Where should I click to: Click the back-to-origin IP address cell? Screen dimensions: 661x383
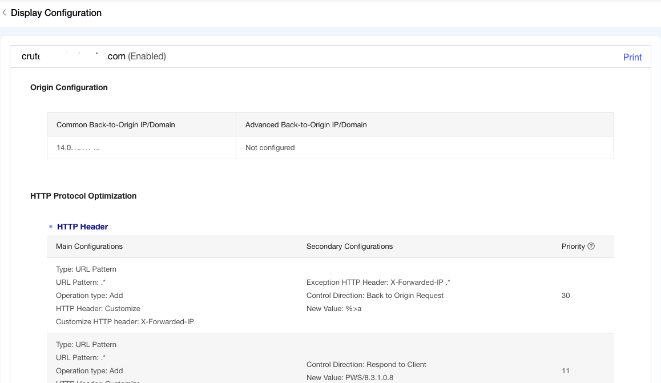tap(78, 147)
